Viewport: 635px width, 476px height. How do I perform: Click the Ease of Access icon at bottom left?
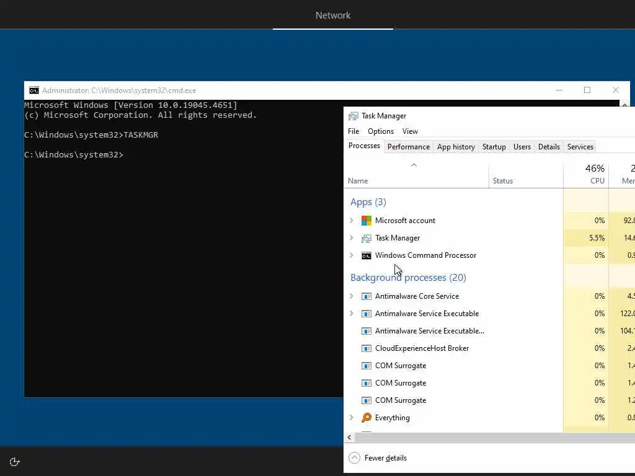click(x=15, y=462)
